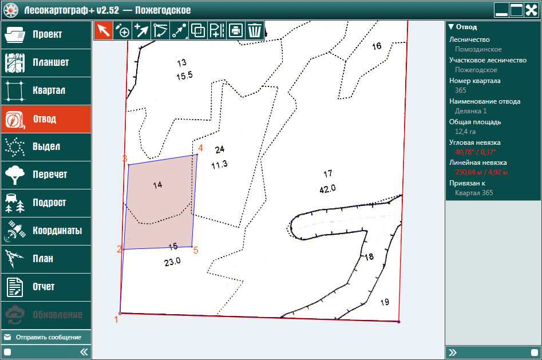This screenshot has width=542, height=360.
Task: Click the Отчет document icon
Action: (14, 287)
